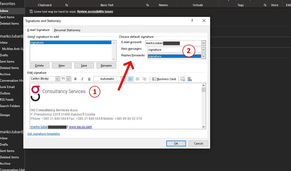Open the Tags dialog launcher
The width and height of the screenshot is (291, 171).
pos(264,5)
